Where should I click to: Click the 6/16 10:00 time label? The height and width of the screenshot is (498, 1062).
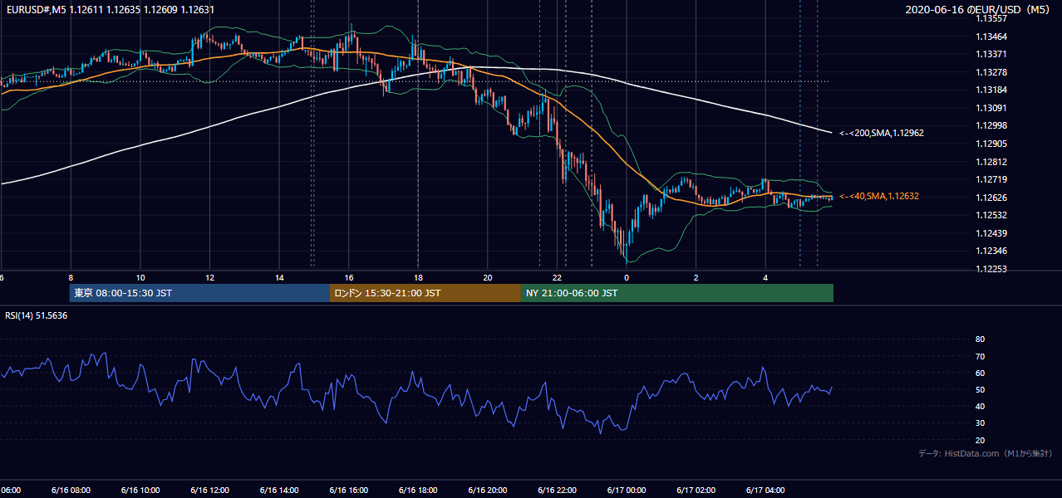pos(140,490)
